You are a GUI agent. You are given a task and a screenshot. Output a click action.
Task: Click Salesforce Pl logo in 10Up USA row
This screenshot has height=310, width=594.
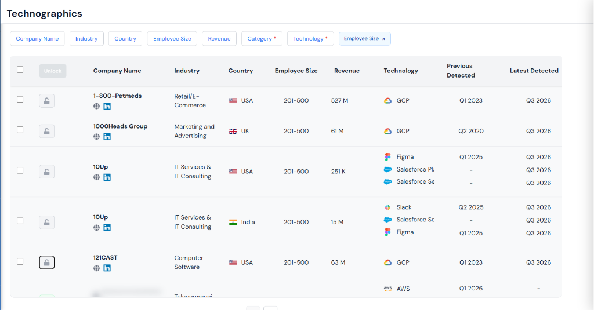click(x=387, y=170)
